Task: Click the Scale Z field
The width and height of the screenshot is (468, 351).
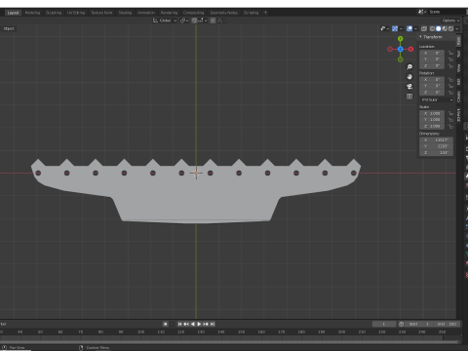Action: click(432, 126)
